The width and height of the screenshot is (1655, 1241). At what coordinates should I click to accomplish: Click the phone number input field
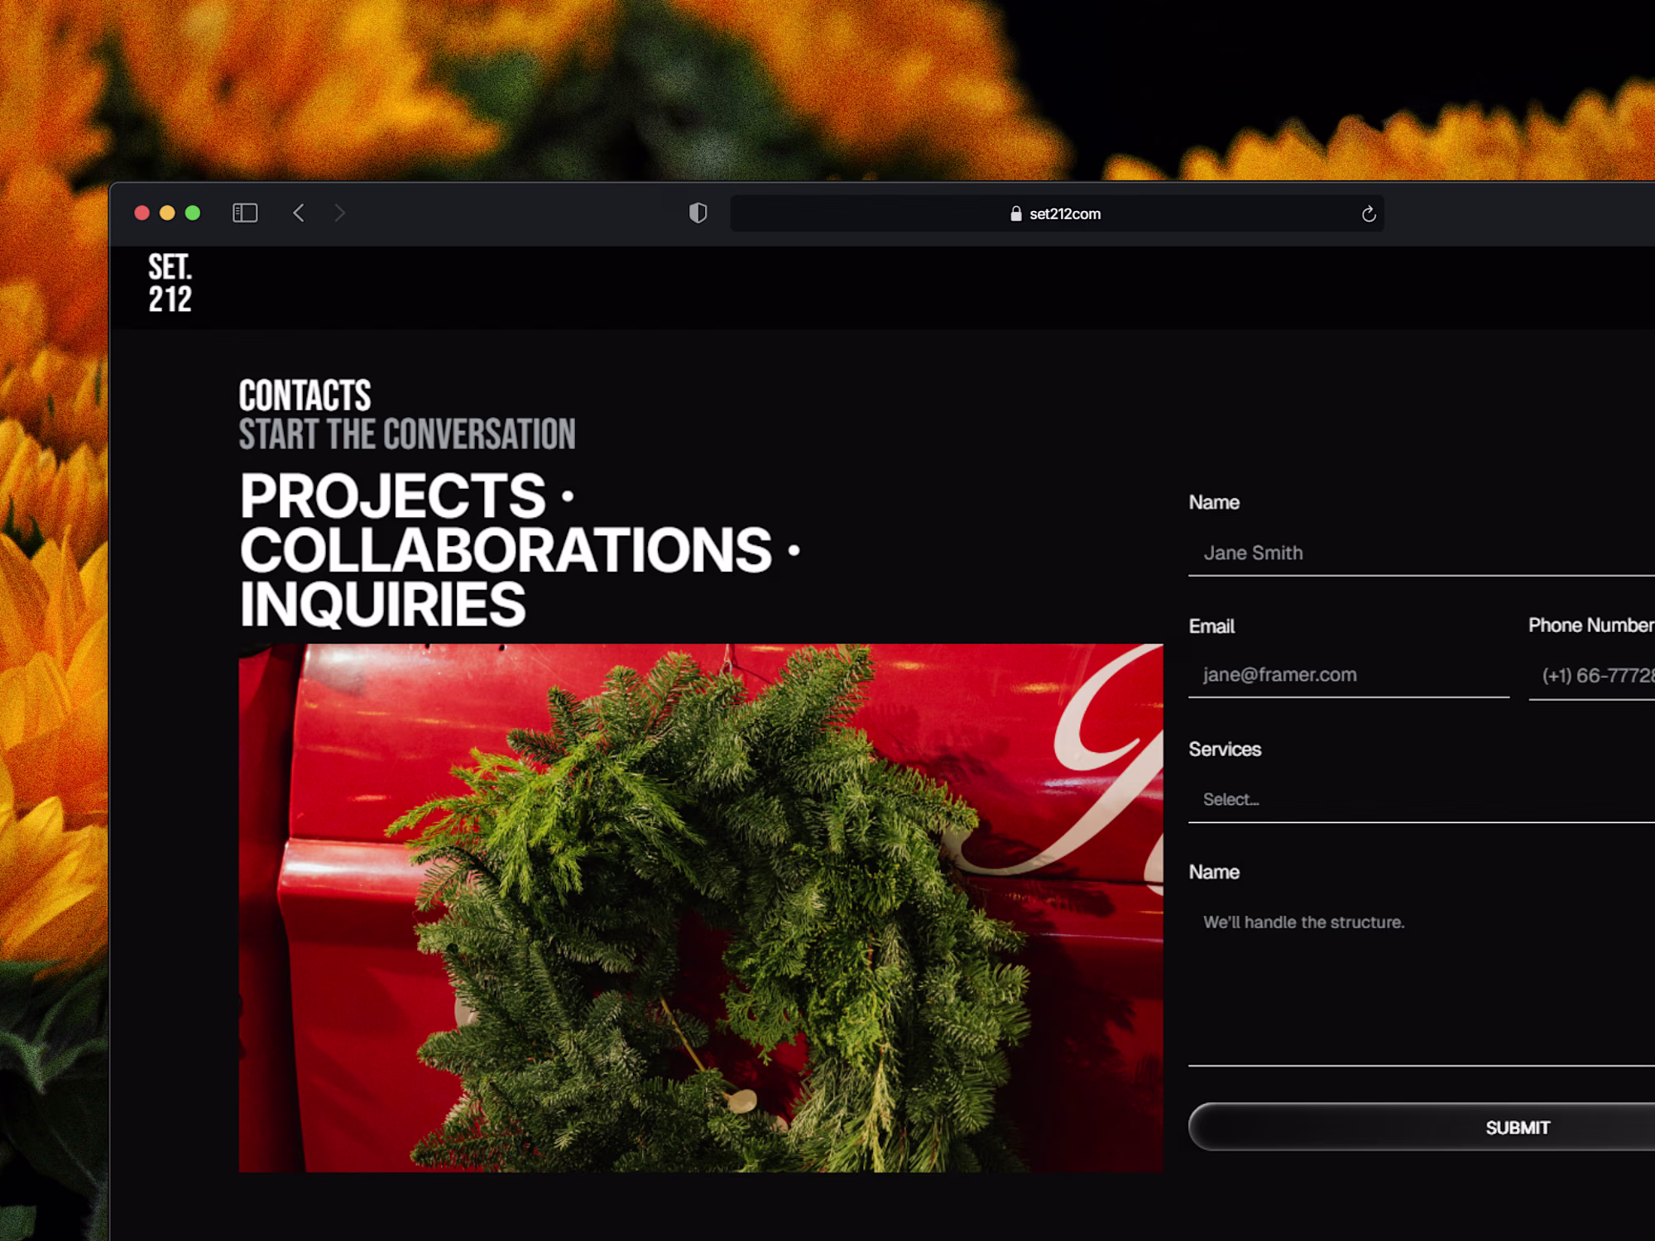click(x=1593, y=676)
